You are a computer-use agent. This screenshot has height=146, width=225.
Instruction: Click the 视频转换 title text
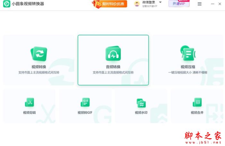coord(39,67)
